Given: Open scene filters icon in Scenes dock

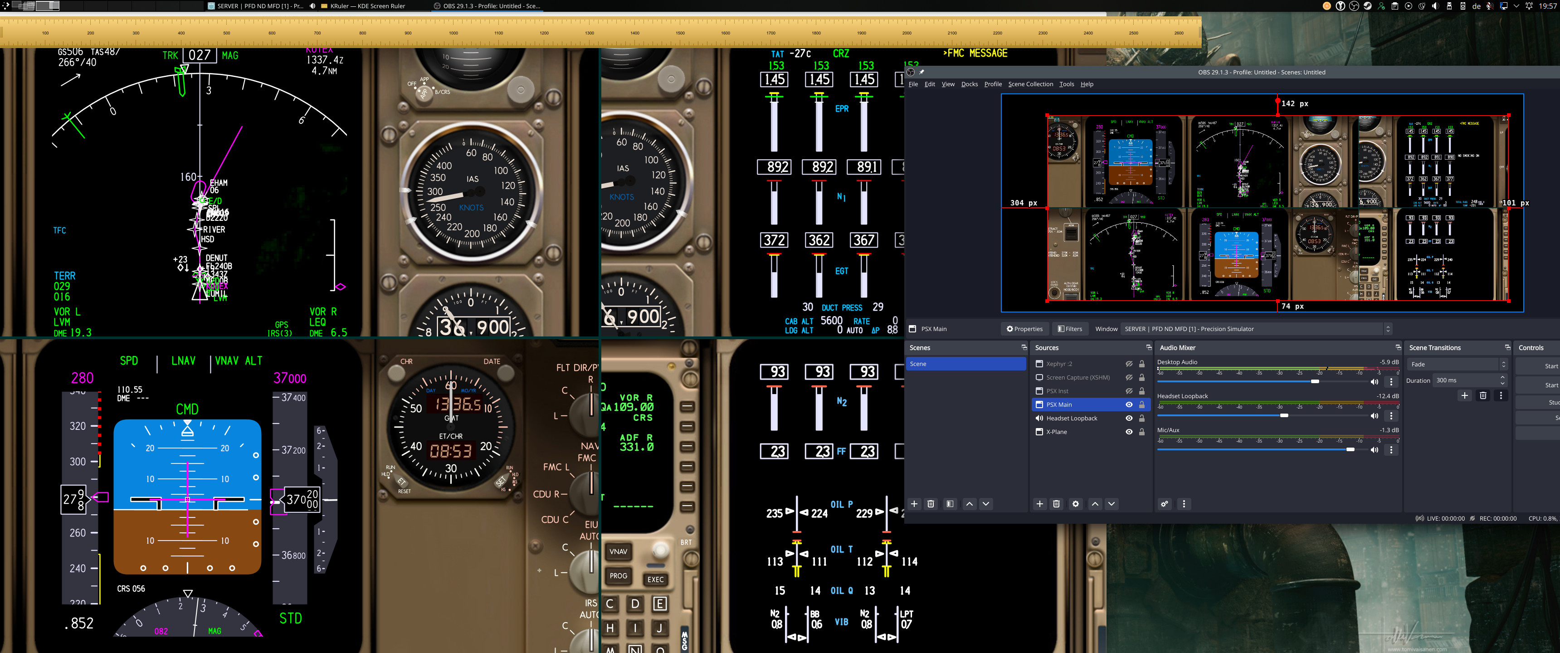Looking at the screenshot, I should (x=950, y=504).
